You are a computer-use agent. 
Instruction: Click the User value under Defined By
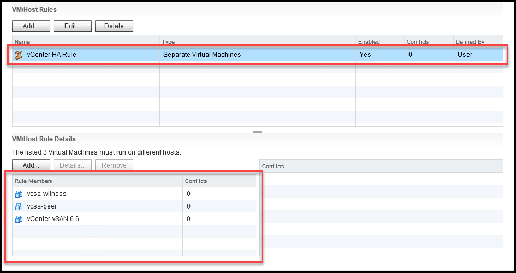(465, 55)
